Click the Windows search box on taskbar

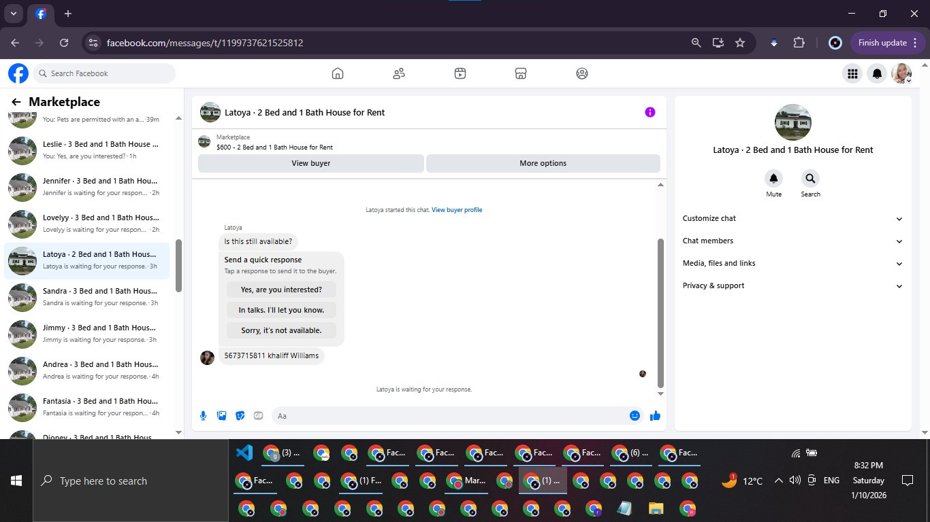point(131,481)
